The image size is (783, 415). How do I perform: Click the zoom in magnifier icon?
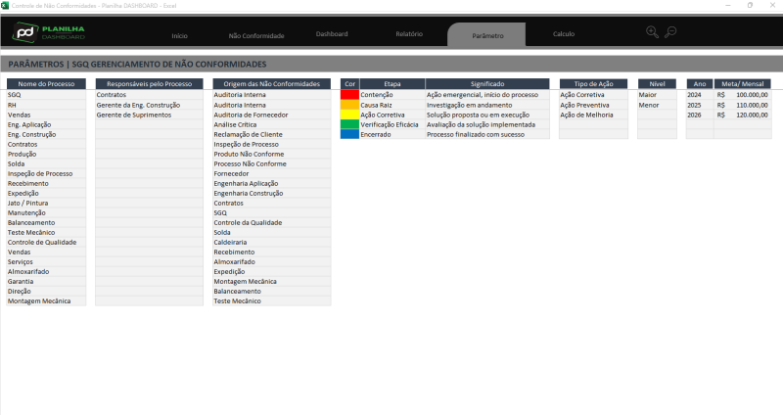point(653,32)
